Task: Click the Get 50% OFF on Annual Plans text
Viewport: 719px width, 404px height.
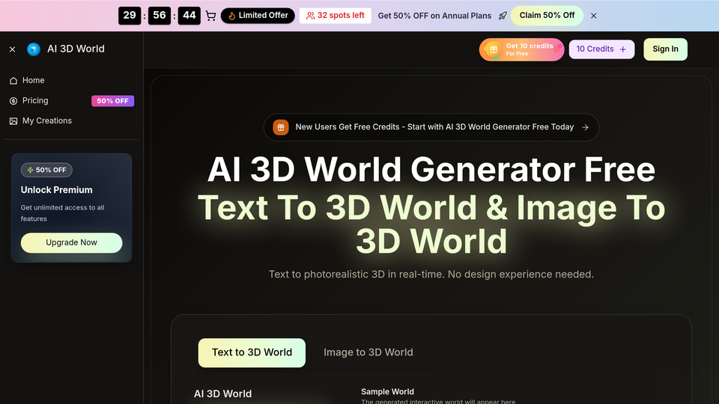Action: pos(434,16)
